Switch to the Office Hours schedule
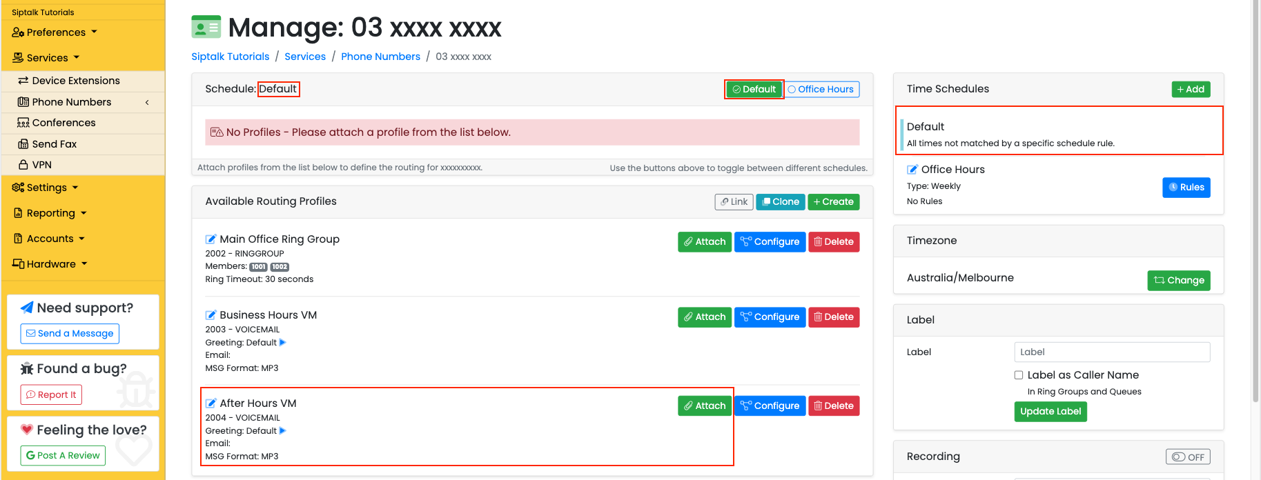 [x=821, y=89]
